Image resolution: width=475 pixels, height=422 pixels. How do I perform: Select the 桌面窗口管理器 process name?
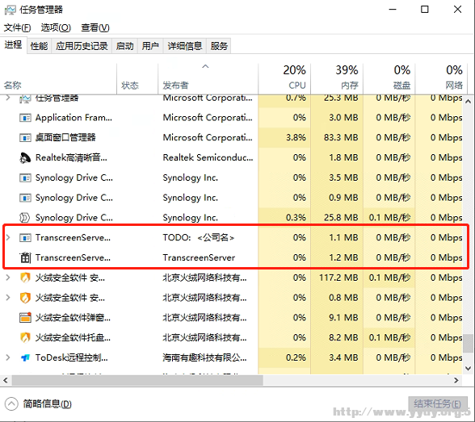(65, 138)
